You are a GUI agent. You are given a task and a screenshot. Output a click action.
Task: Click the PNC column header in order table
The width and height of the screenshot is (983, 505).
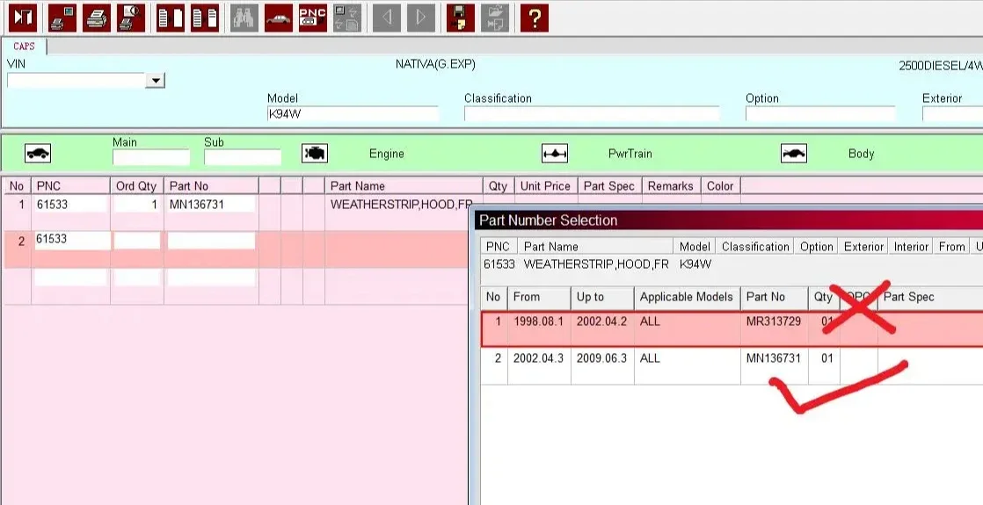click(x=71, y=186)
